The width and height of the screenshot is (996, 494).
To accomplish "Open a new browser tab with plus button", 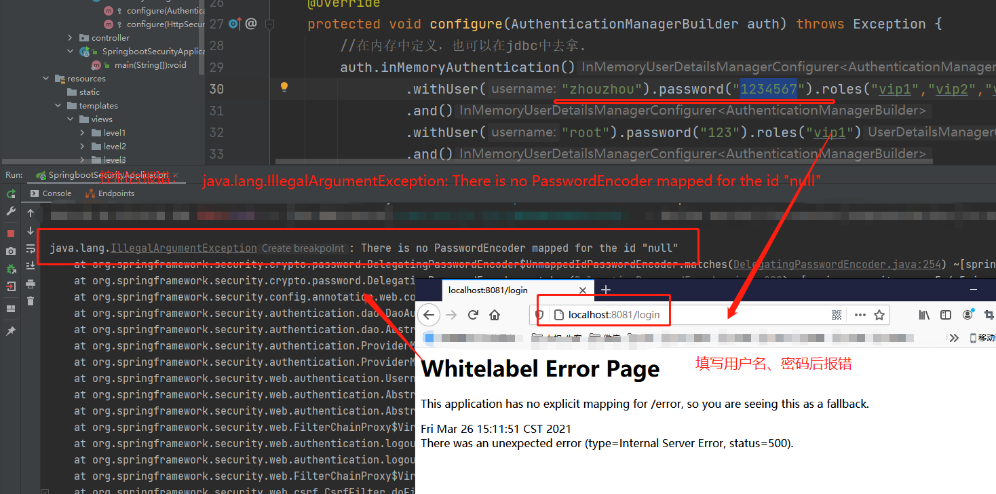I will pos(606,290).
